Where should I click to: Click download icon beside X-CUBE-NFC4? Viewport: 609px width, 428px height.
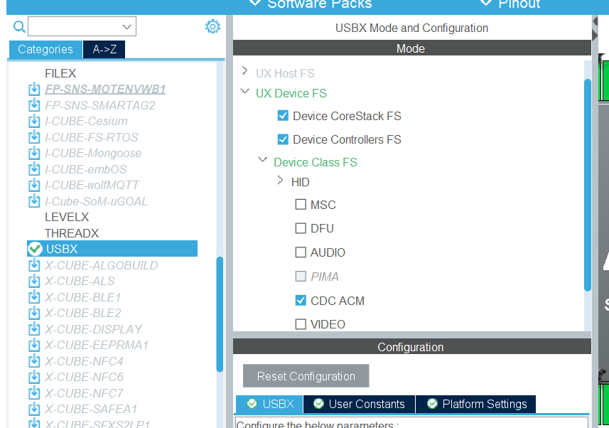click(34, 361)
